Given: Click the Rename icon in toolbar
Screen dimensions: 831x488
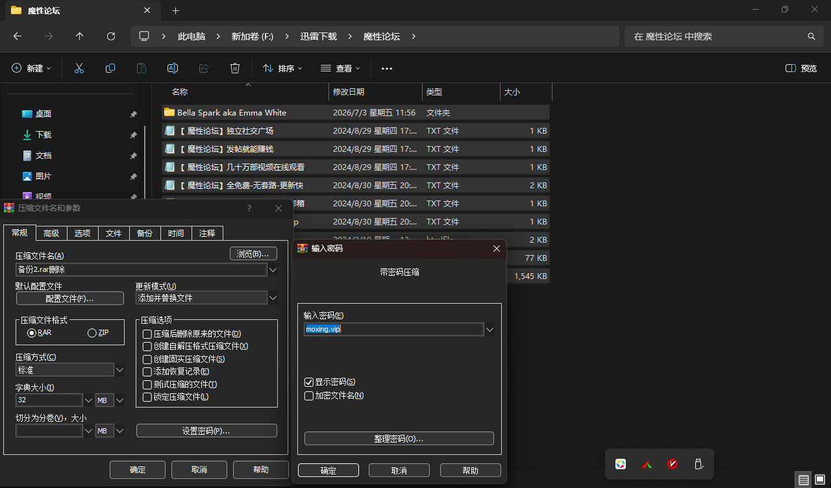Looking at the screenshot, I should [173, 68].
